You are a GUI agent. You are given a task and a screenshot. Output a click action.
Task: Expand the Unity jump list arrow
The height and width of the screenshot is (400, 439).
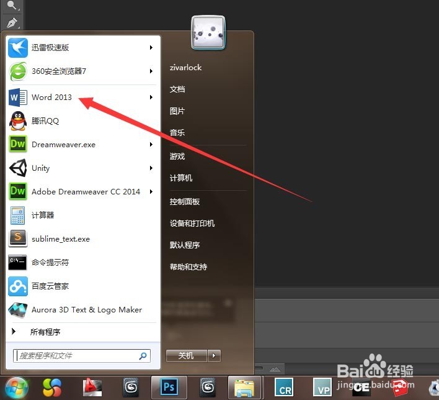pos(151,168)
